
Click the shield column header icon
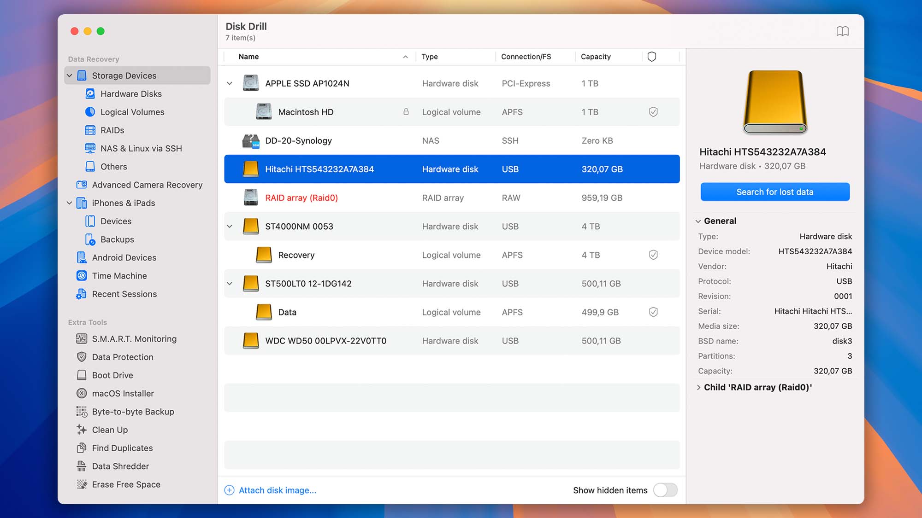(x=652, y=57)
